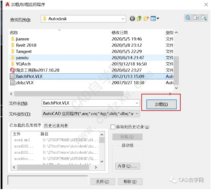This screenshot has height=190, width=212.
Task: Click the date 2012/1/13 15:09 cell
Action: coord(128,76)
